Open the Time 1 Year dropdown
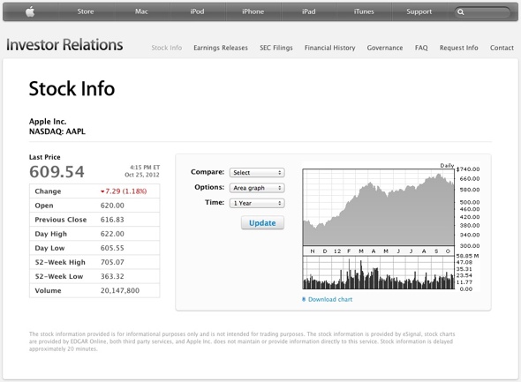The image size is (521, 382). (257, 203)
